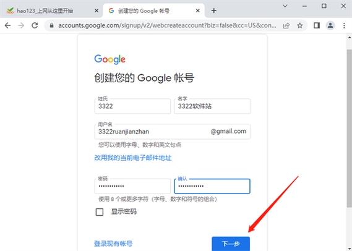Maximize the browser window

[x=324, y=6]
